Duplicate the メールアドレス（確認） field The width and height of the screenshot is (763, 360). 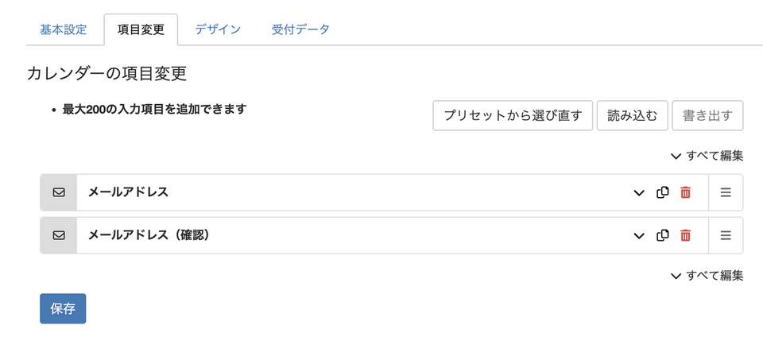tap(662, 235)
